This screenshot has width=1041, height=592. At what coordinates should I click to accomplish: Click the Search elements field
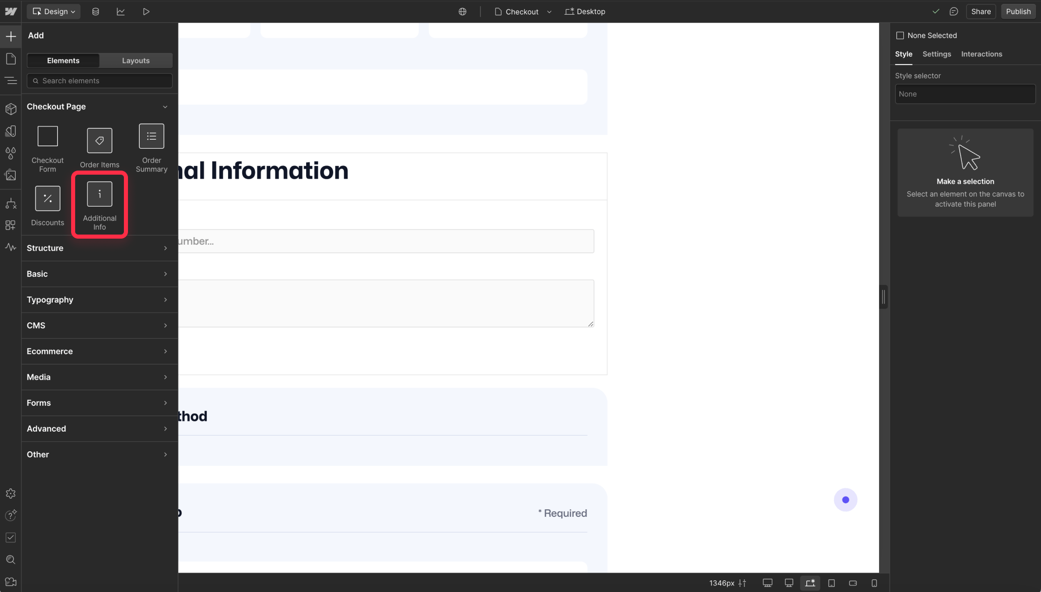tap(100, 81)
